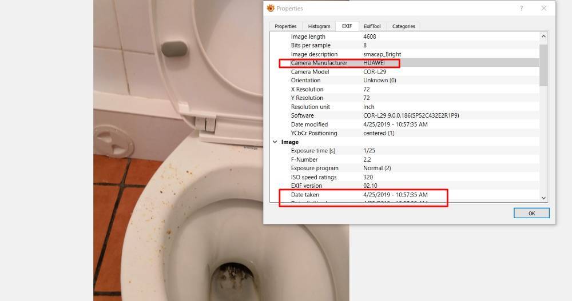The height and width of the screenshot is (301, 572).
Task: Switch to the Categories tab
Action: 403,26
